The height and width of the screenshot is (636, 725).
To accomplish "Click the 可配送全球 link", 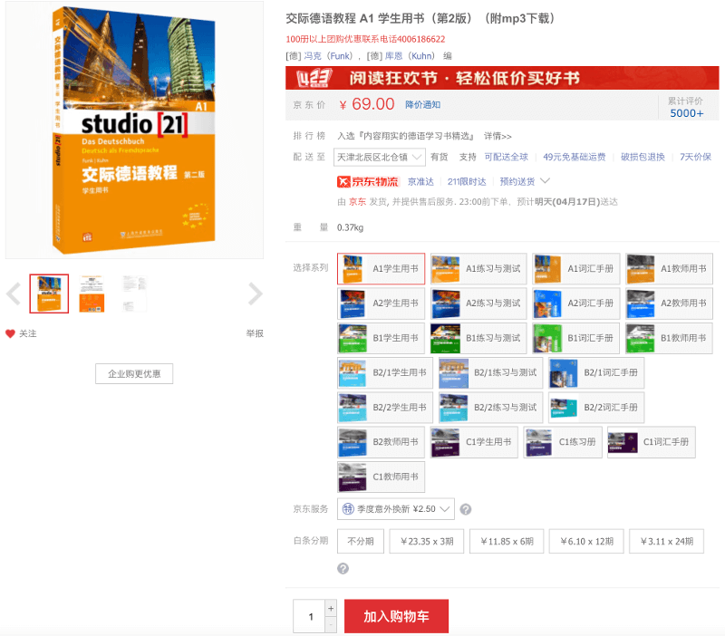I will pyautogui.click(x=506, y=157).
